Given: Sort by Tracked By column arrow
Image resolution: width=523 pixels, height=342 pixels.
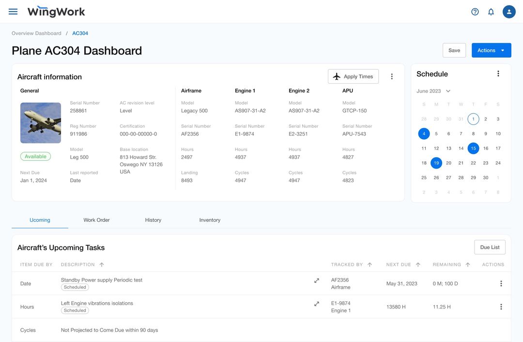Looking at the screenshot, I should (x=369, y=264).
